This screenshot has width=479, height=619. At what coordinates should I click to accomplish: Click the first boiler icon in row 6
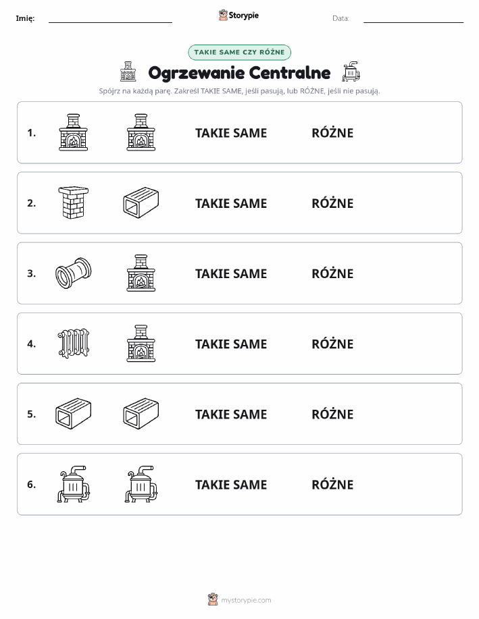pos(74,484)
